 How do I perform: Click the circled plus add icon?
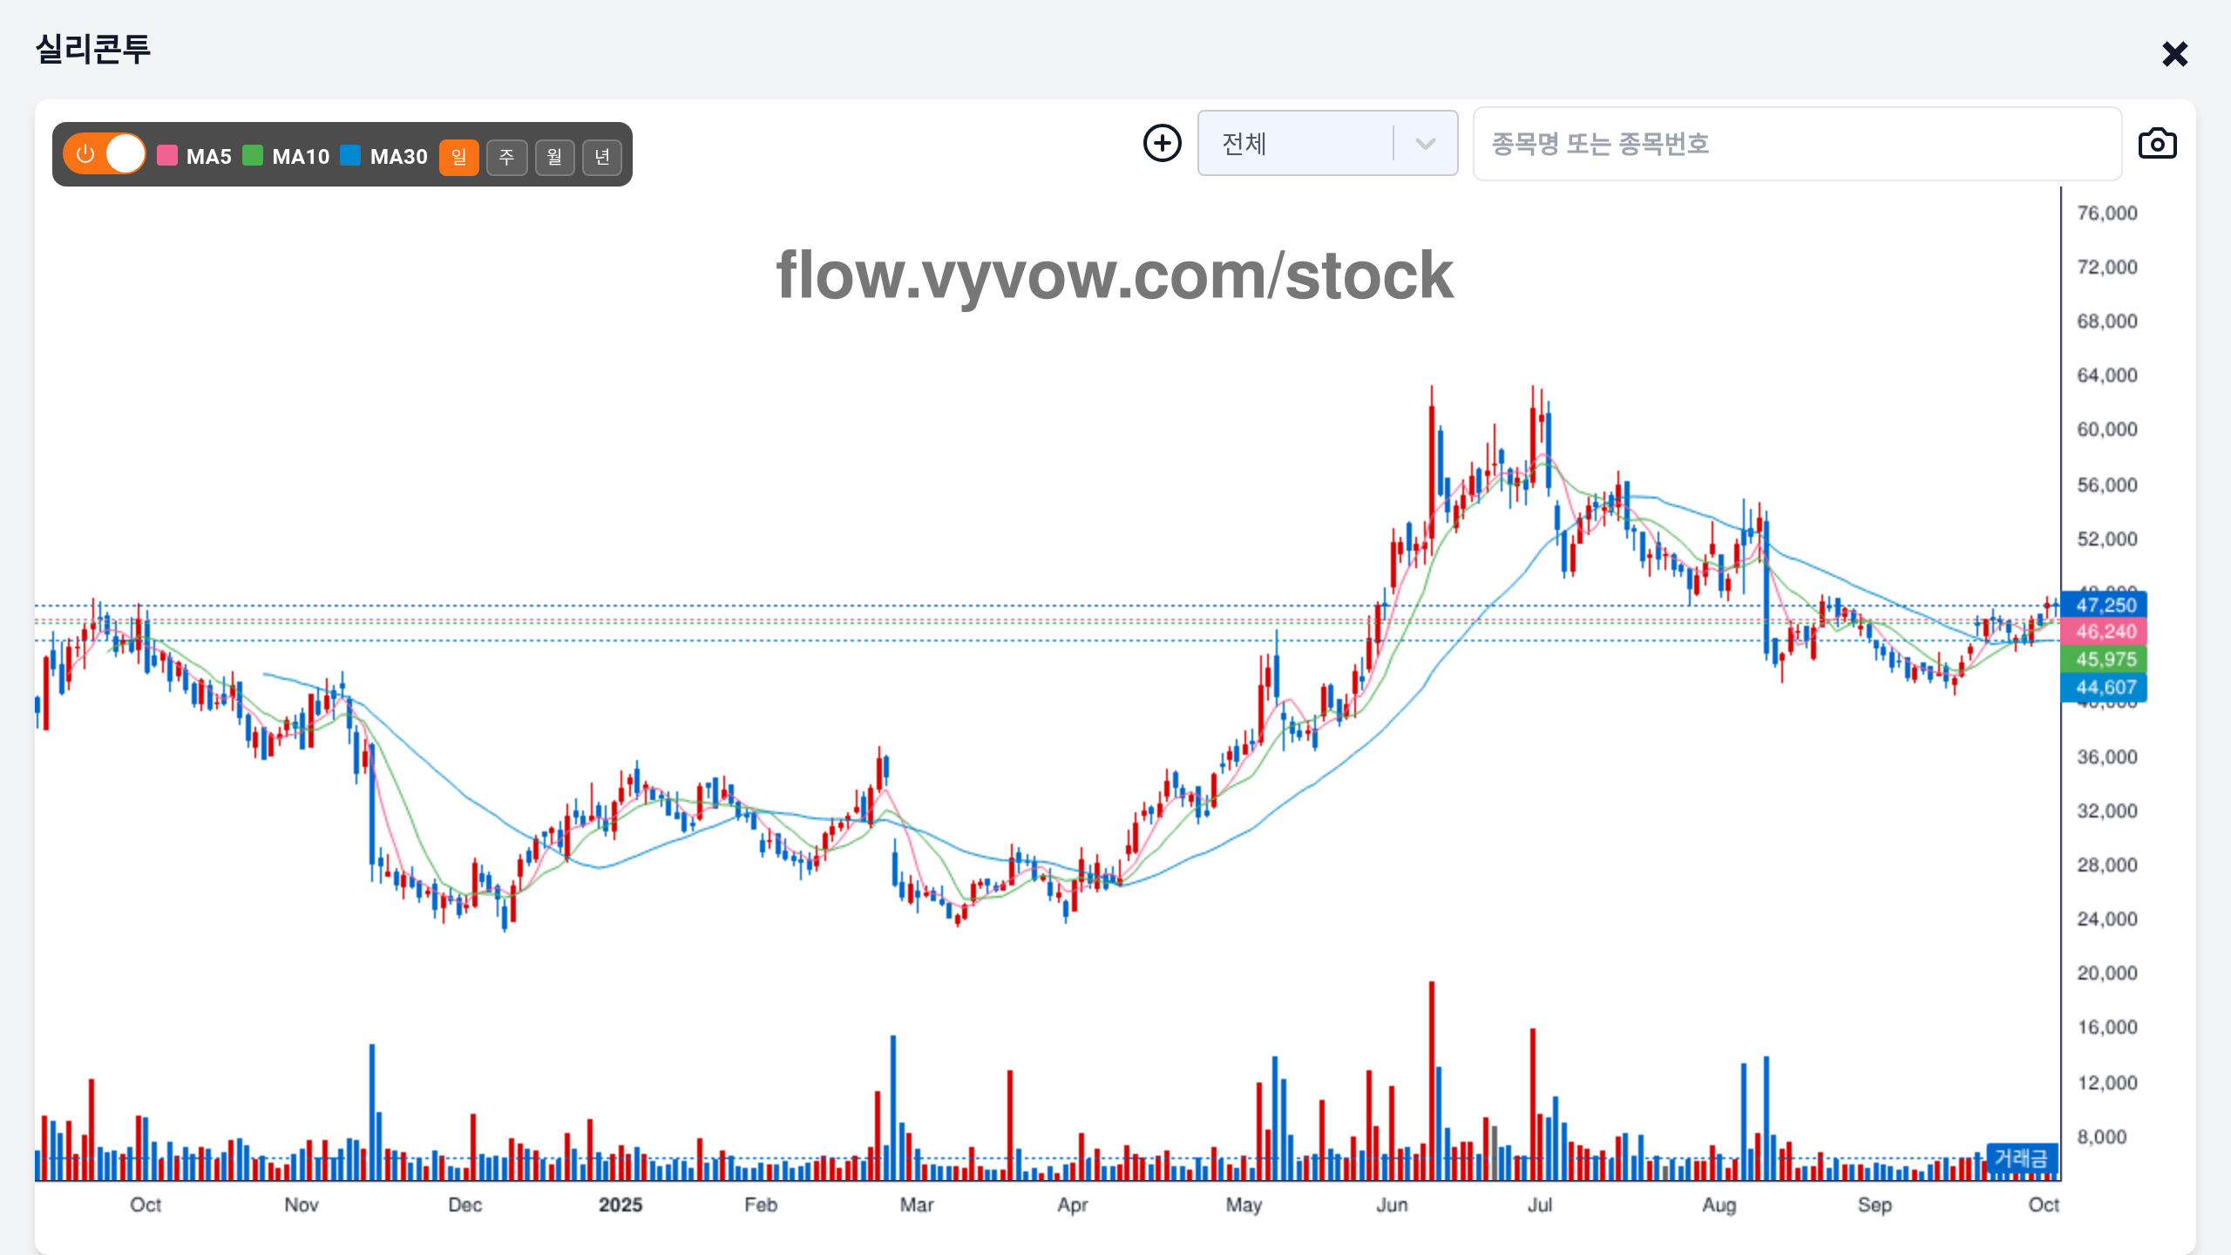point(1163,143)
